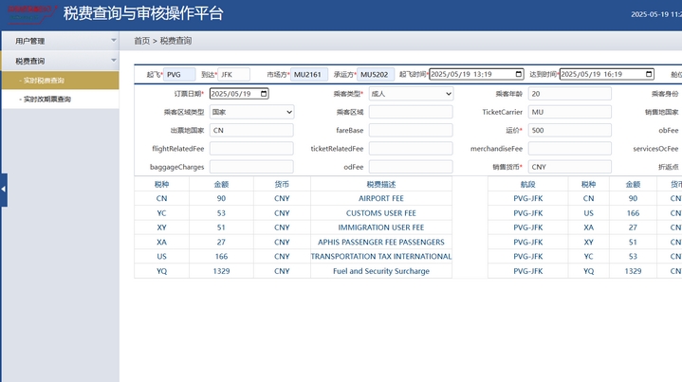Open calendar icon in 达到时间 field
The height and width of the screenshot is (382, 682).
point(648,74)
